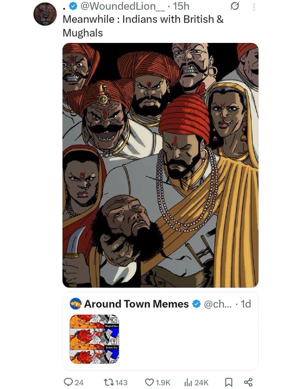Open the quoted post's meme thumbnail
292x389 pixels.
[94, 339]
